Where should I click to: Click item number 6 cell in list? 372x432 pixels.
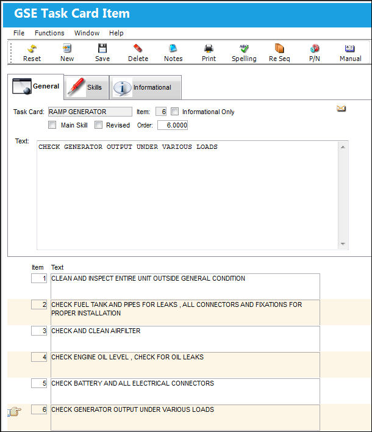coord(39,409)
